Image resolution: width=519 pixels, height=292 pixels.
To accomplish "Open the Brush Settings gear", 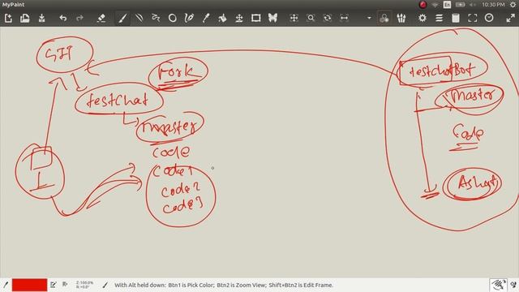I will 422,18.
